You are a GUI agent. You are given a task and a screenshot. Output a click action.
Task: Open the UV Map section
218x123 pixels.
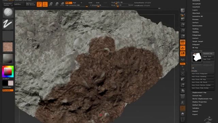(195, 48)
